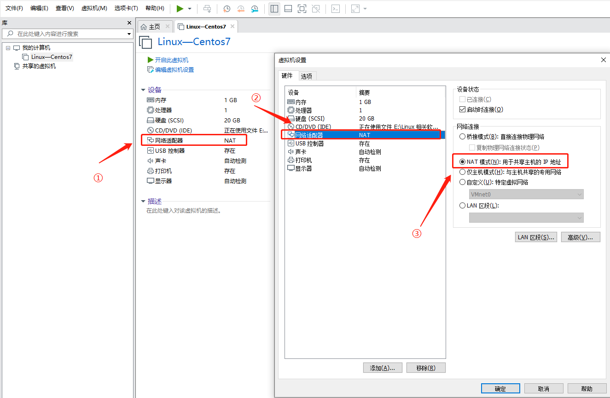
Task: Select Linux—Centos7 in the library tree
Action: click(52, 57)
